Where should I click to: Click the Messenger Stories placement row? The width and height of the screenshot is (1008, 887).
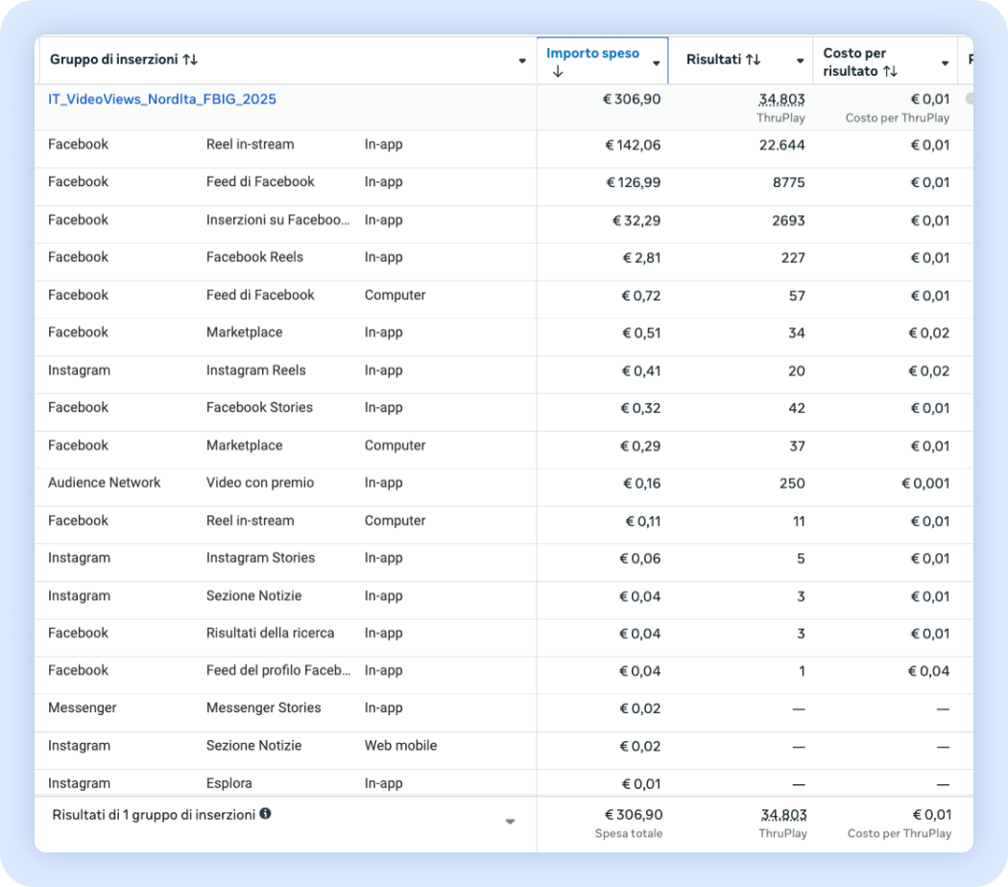pos(263,707)
